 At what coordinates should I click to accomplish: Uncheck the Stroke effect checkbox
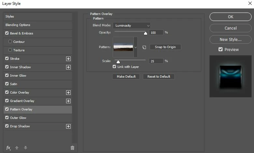click(7, 58)
